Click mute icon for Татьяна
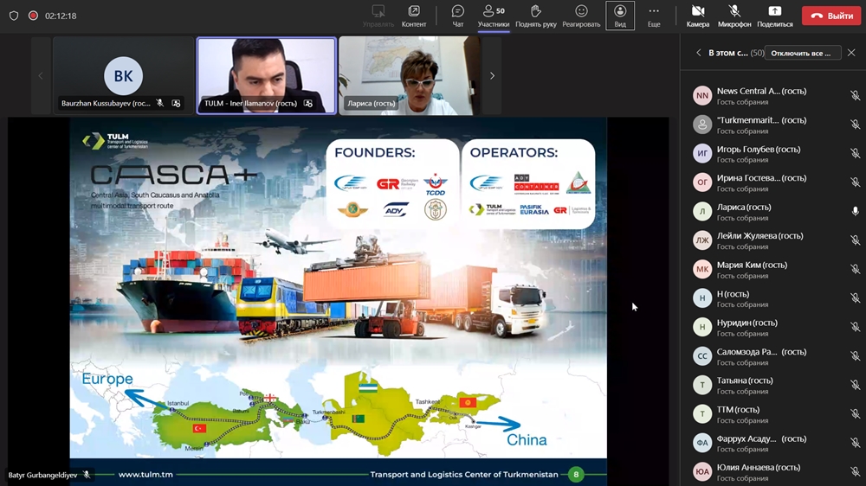The height and width of the screenshot is (486, 866). coord(855,385)
